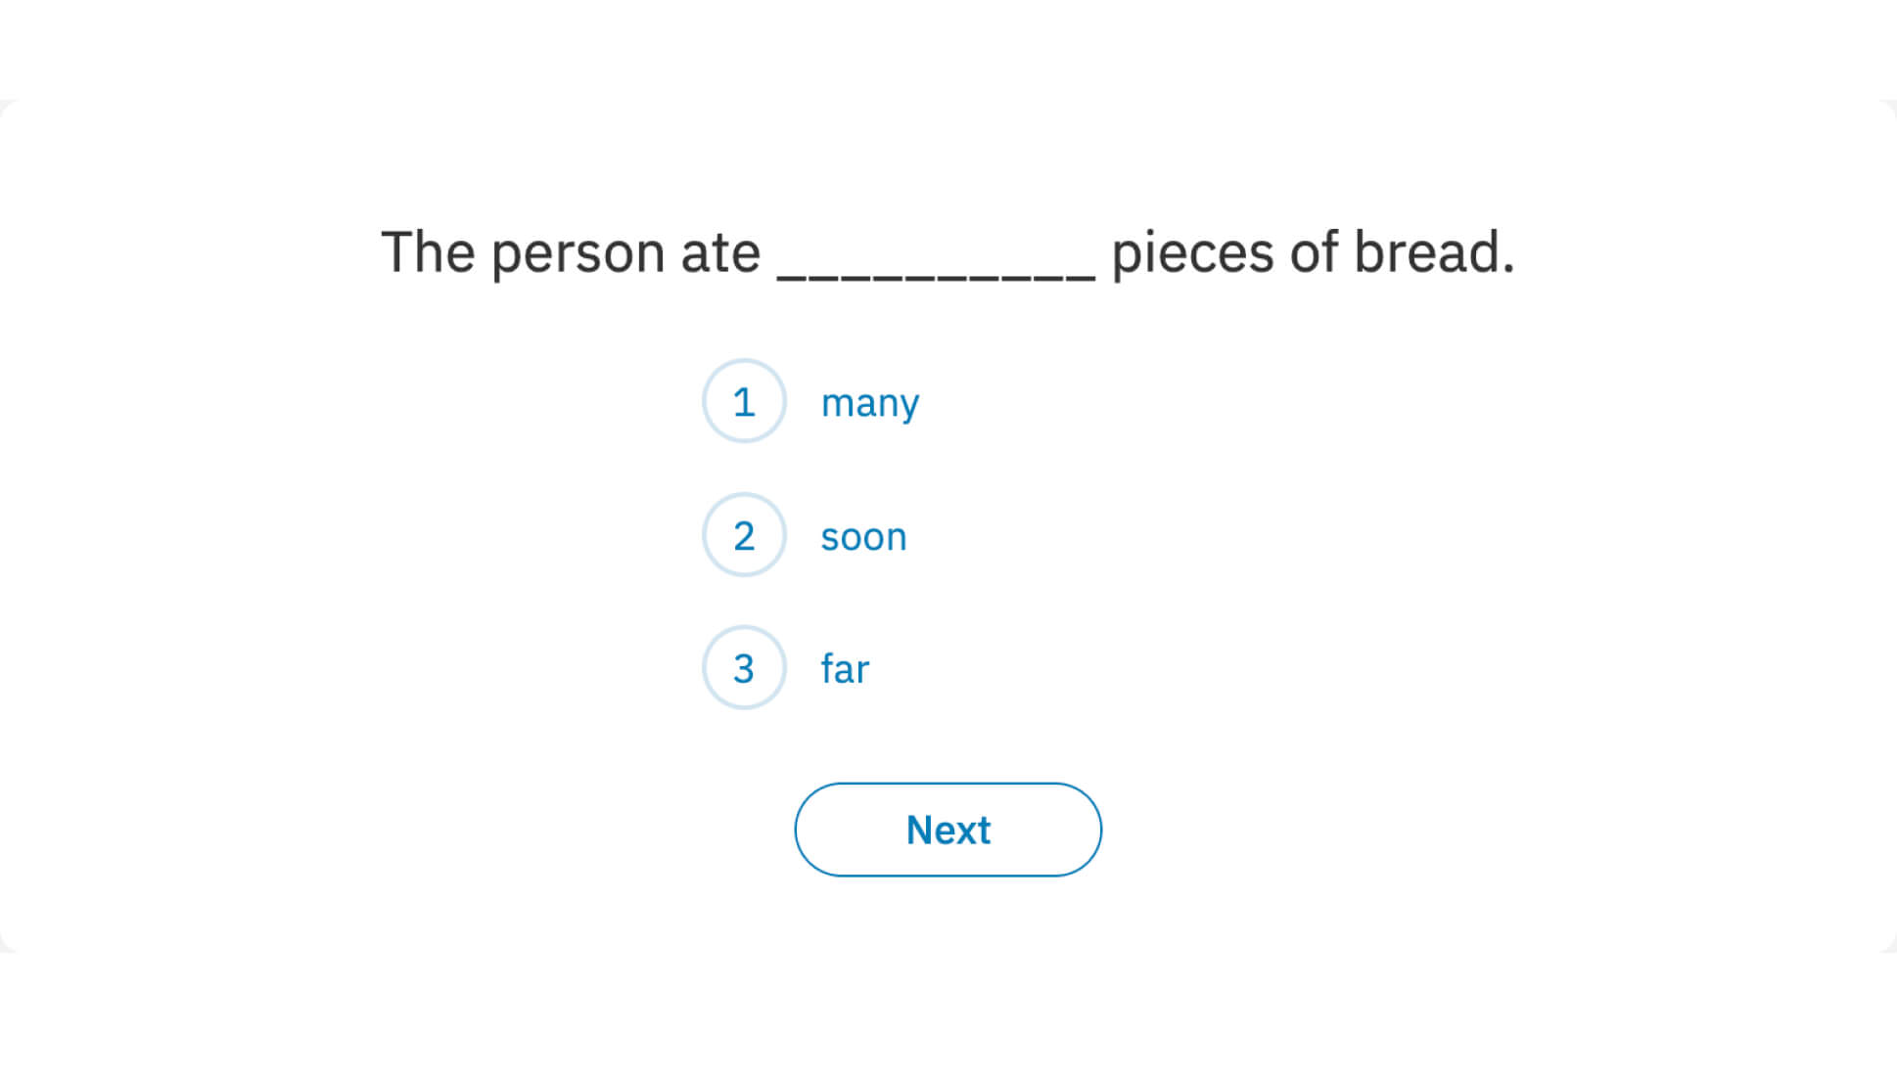Image resolution: width=1897 pixels, height=1080 pixels.
Task: Click the word "many" answer label
Action: click(x=869, y=401)
